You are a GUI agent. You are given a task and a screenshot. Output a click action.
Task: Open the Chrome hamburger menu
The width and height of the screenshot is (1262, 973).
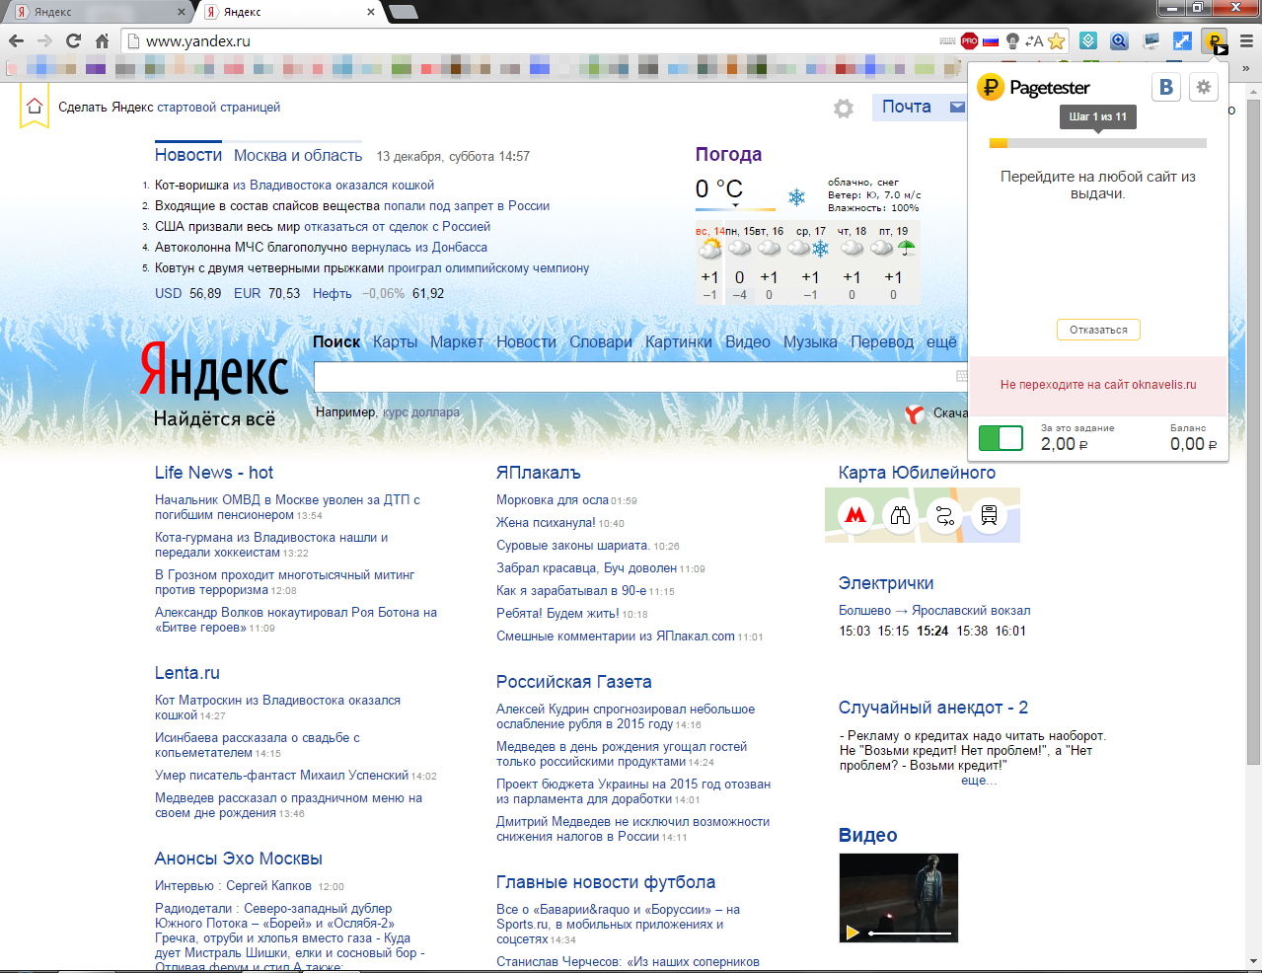[1246, 40]
